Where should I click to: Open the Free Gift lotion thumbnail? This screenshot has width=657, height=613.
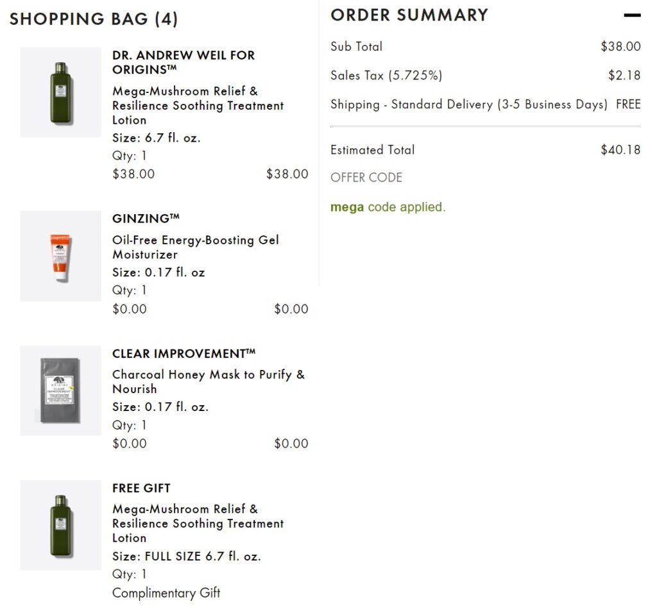[x=61, y=525]
